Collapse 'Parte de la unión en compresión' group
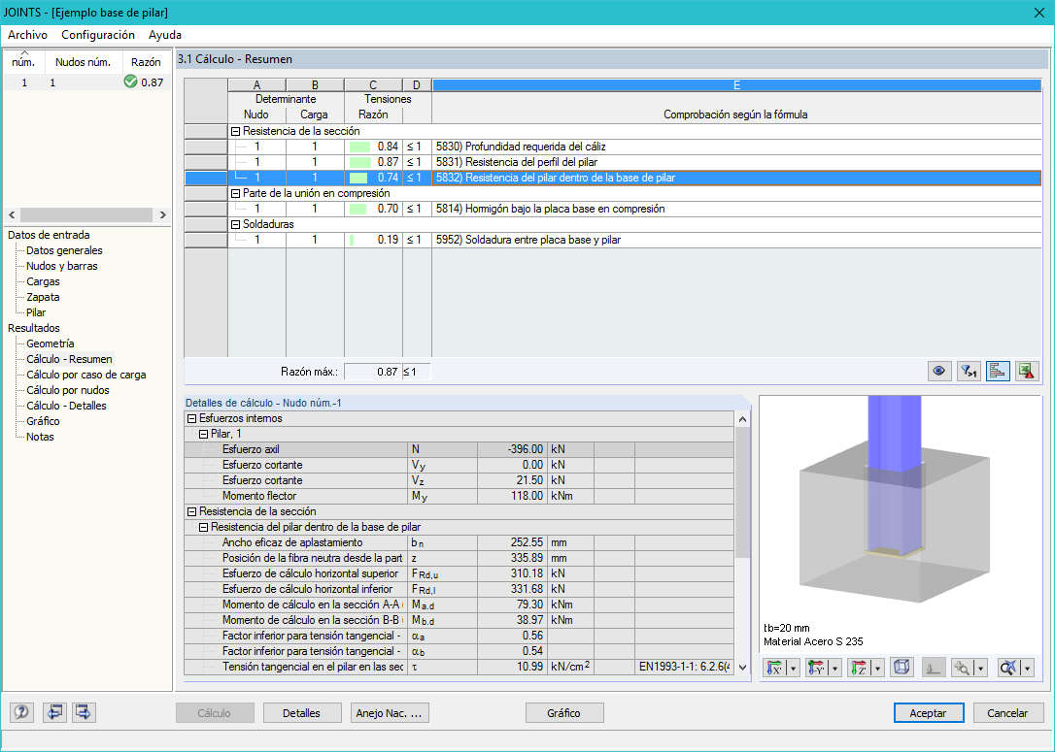Screen dimensions: 1055x752 coord(235,193)
